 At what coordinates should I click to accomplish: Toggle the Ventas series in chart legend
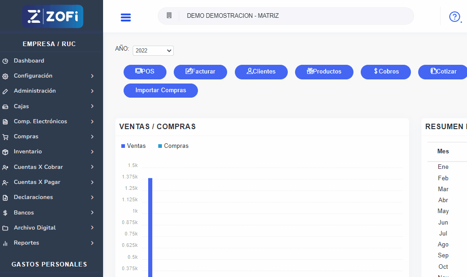tap(134, 146)
